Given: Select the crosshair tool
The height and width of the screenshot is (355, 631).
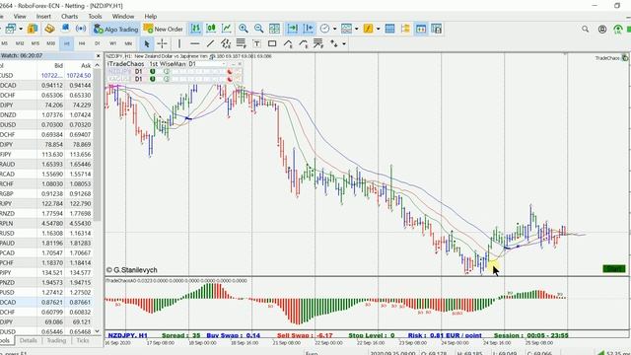Looking at the screenshot, I should (x=162, y=43).
